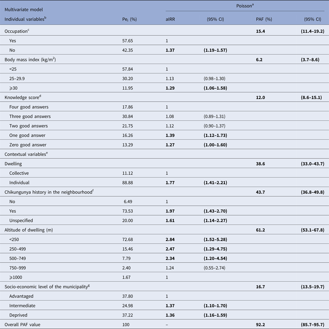The height and width of the screenshot is (329, 329).
Task: Select the "Body mass index (kg/m2)" row label
Action: pos(30,60)
